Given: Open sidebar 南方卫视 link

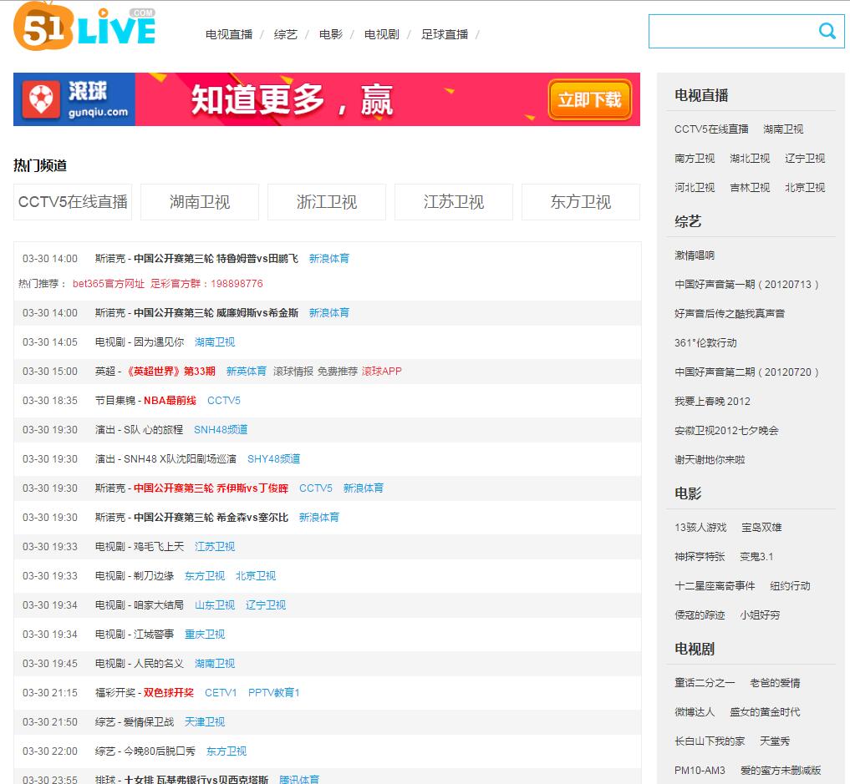Looking at the screenshot, I should (x=695, y=159).
